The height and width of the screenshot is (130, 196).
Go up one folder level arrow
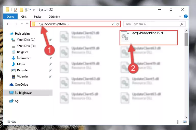click(27, 24)
